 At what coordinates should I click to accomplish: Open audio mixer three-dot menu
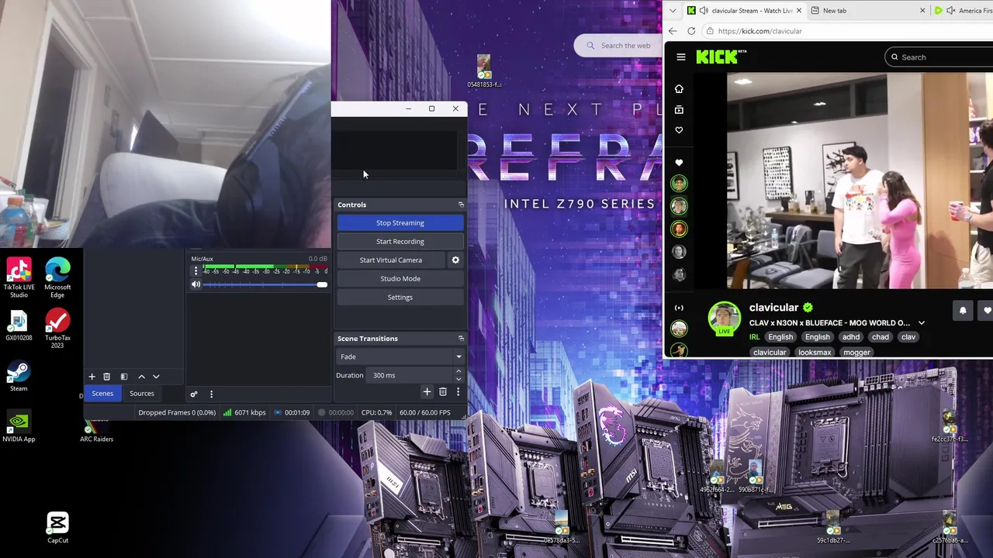tap(211, 394)
